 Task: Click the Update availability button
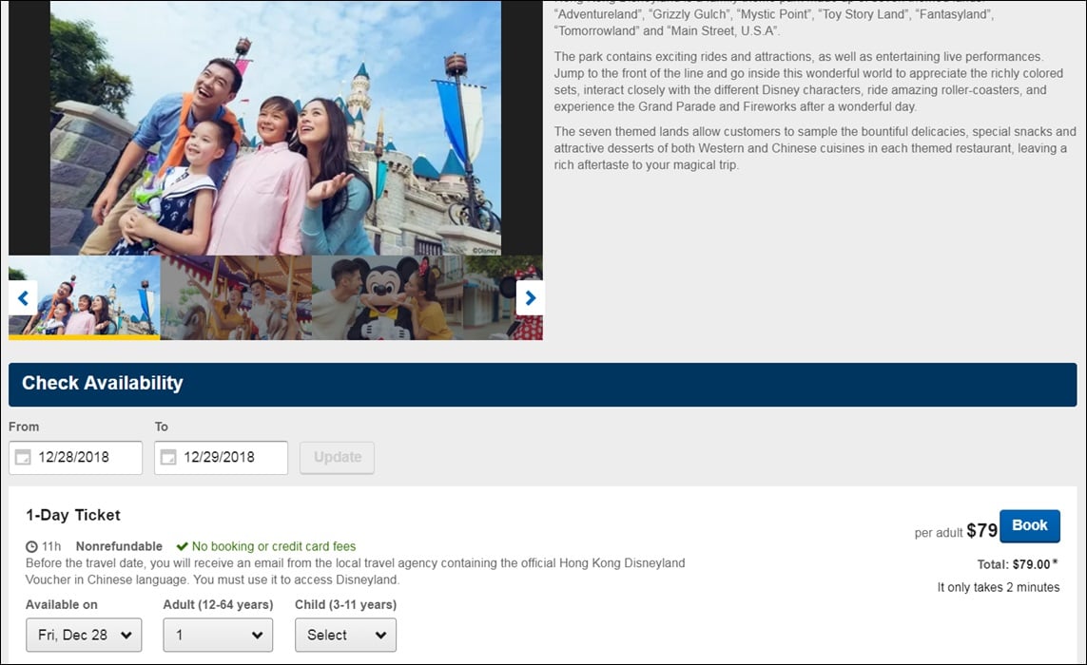click(337, 458)
